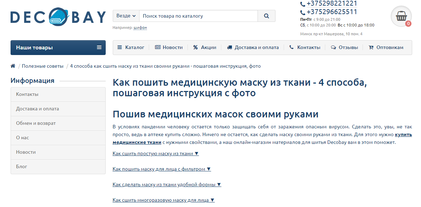Toggle hamburger icon in Наши товары
This screenshot has height=207, width=421.
99,47
